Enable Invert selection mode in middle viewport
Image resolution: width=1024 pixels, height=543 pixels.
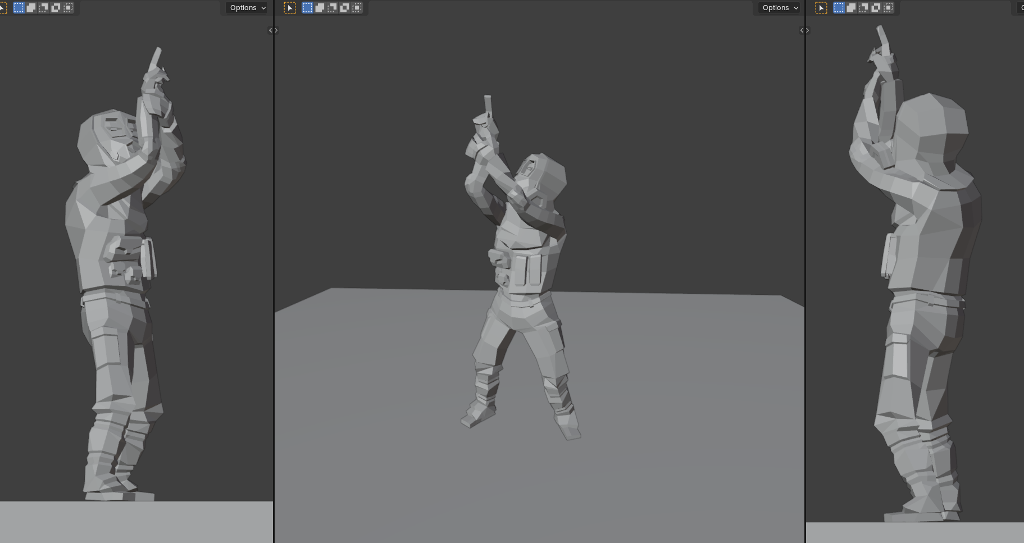[x=344, y=8]
